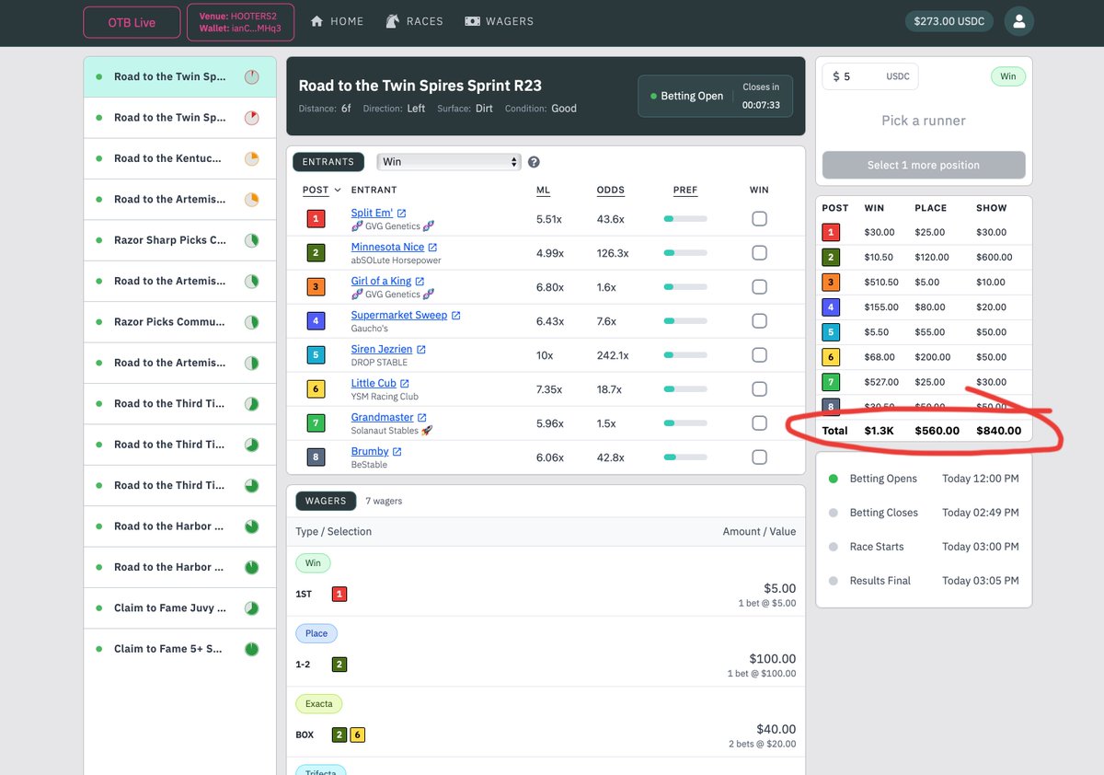This screenshot has width=1104, height=775.
Task: Open external link icon beside Little Cub
Action: click(x=404, y=384)
